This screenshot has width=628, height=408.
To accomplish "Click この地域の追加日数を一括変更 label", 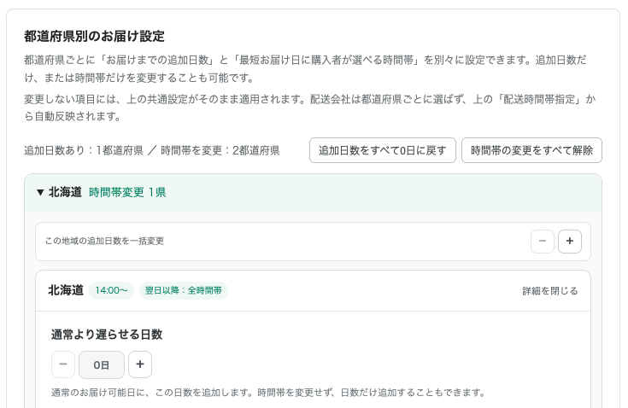I will (x=104, y=241).
